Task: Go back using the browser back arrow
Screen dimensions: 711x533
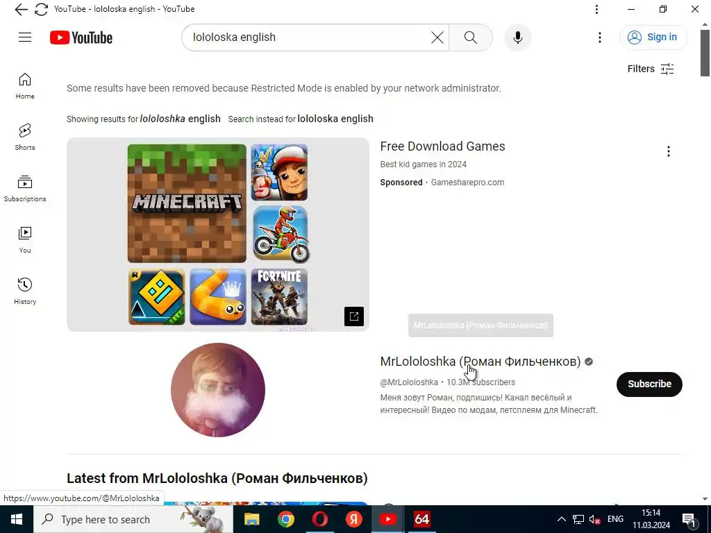Action: click(x=21, y=9)
